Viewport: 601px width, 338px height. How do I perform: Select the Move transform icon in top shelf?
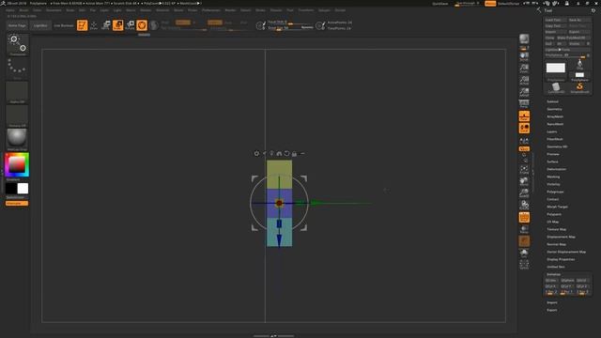point(106,25)
